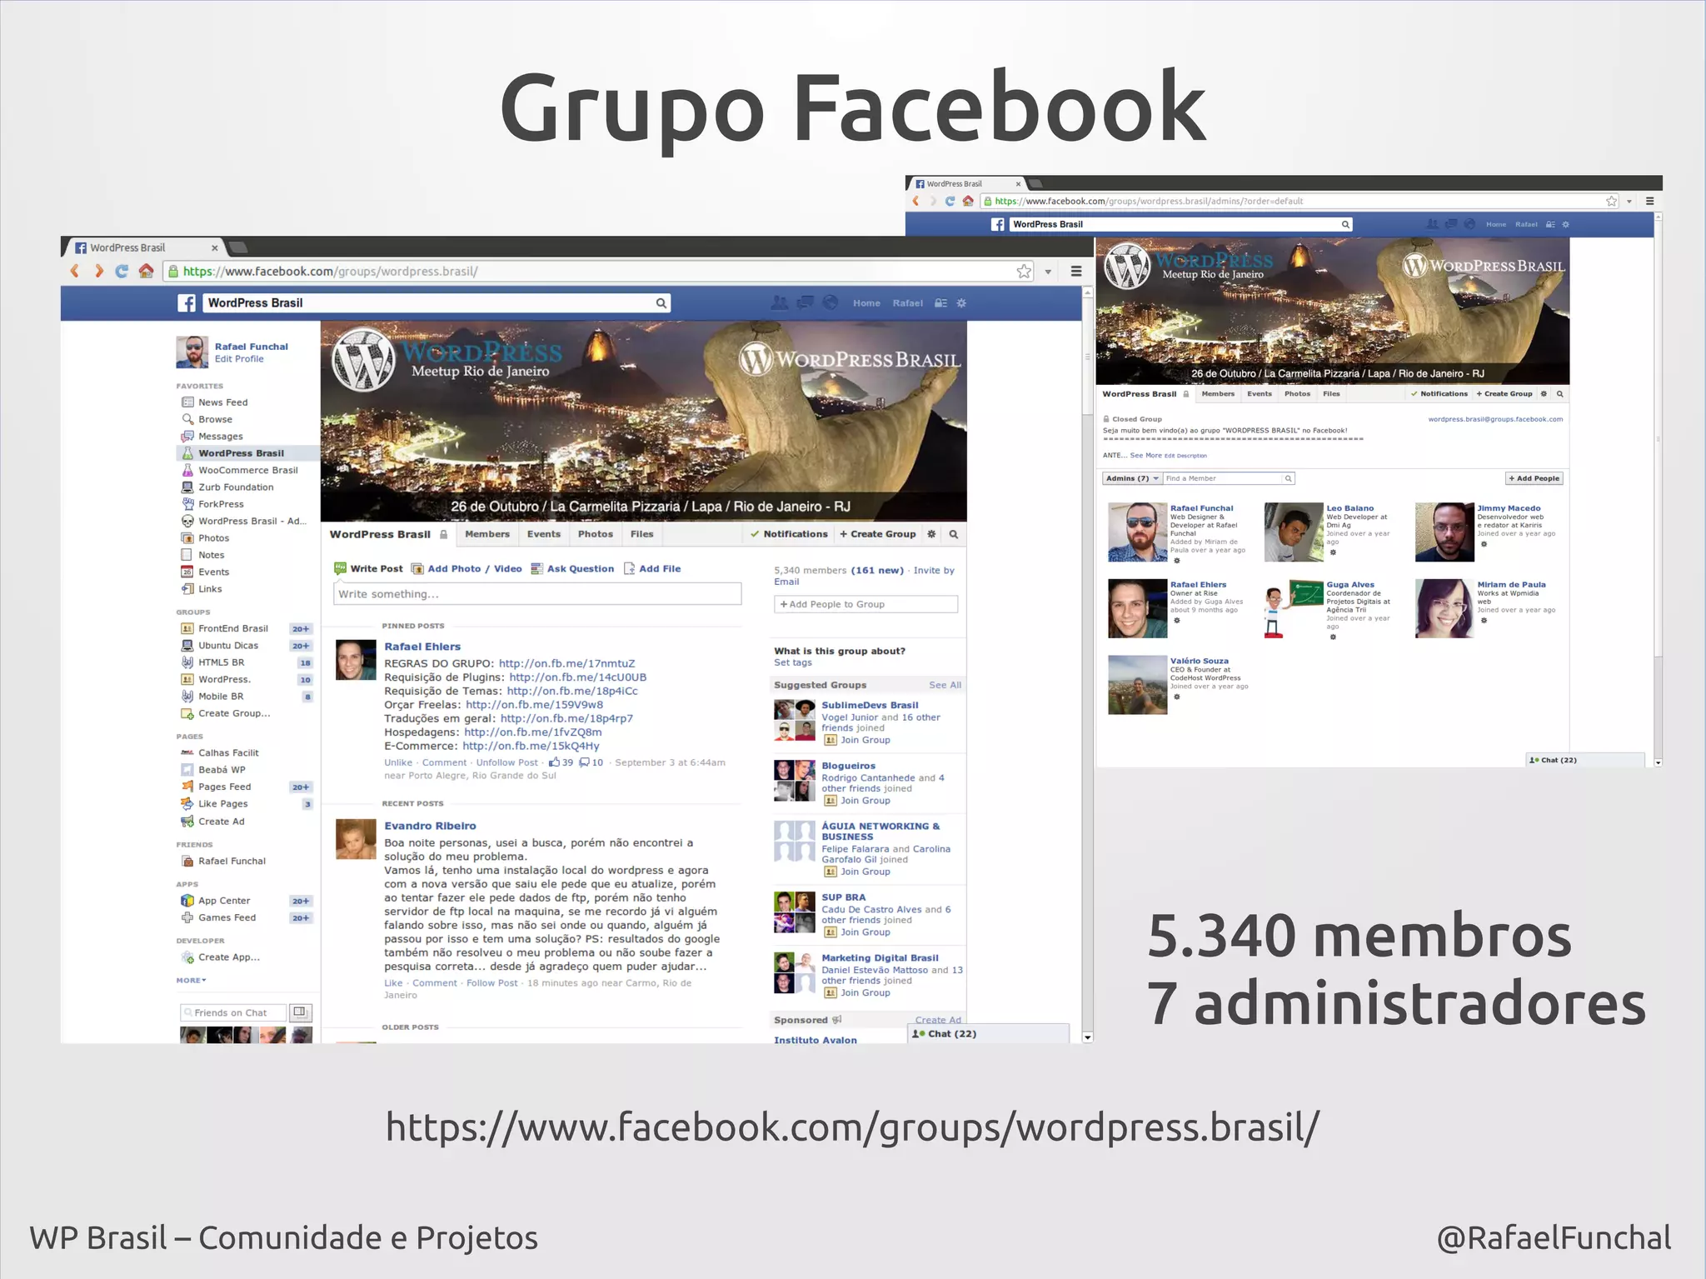Image resolution: width=1706 pixels, height=1279 pixels.
Task: Open hamburger menu in front browser window
Action: 1076,271
